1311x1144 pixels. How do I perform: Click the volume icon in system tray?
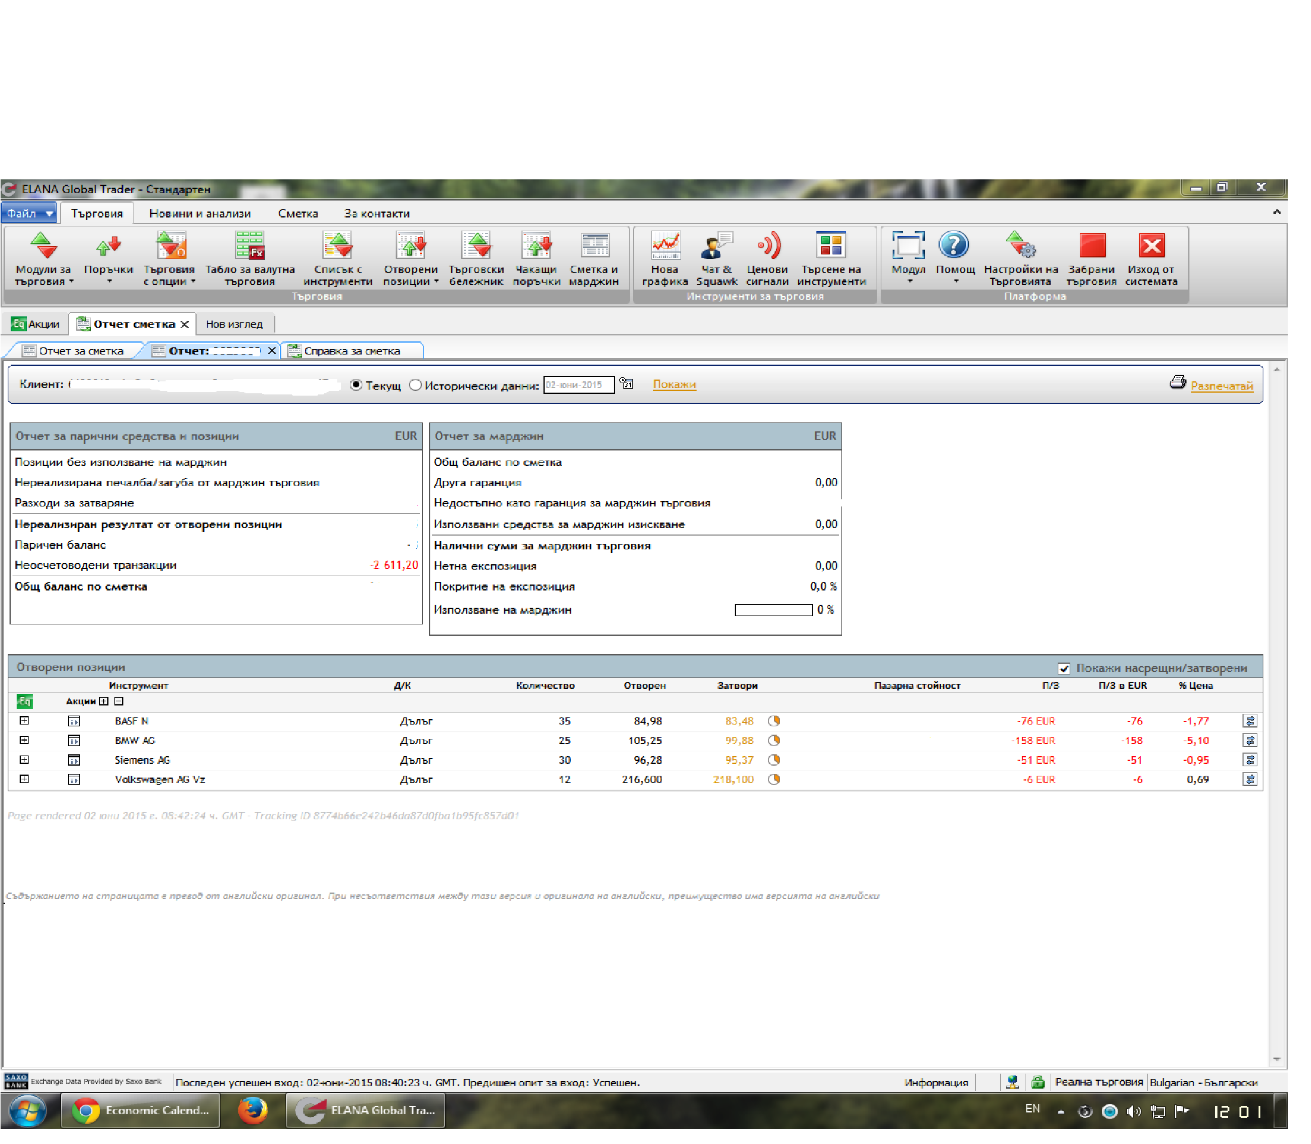coord(1133,1112)
